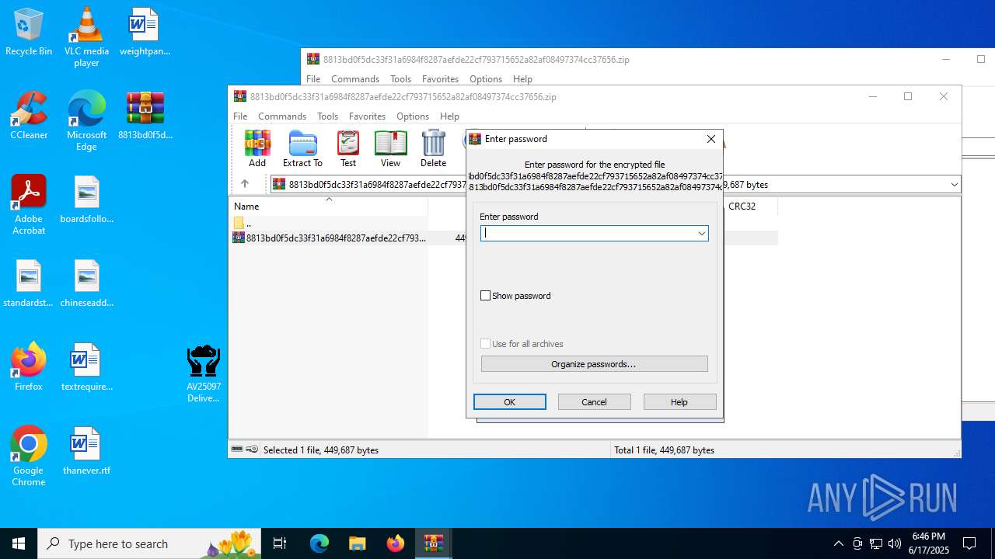
Task: Click the View toolbar icon
Action: pos(390,148)
